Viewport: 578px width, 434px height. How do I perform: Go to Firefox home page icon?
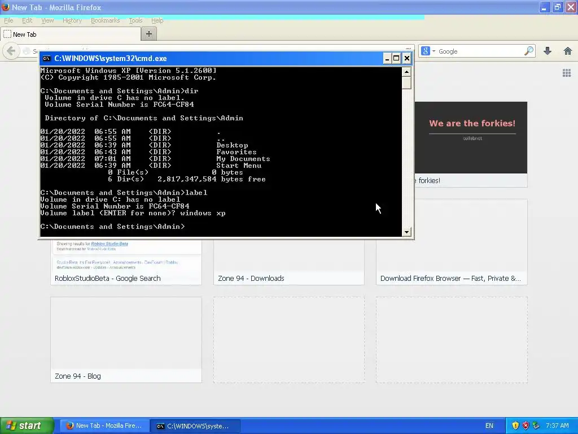tap(568, 51)
